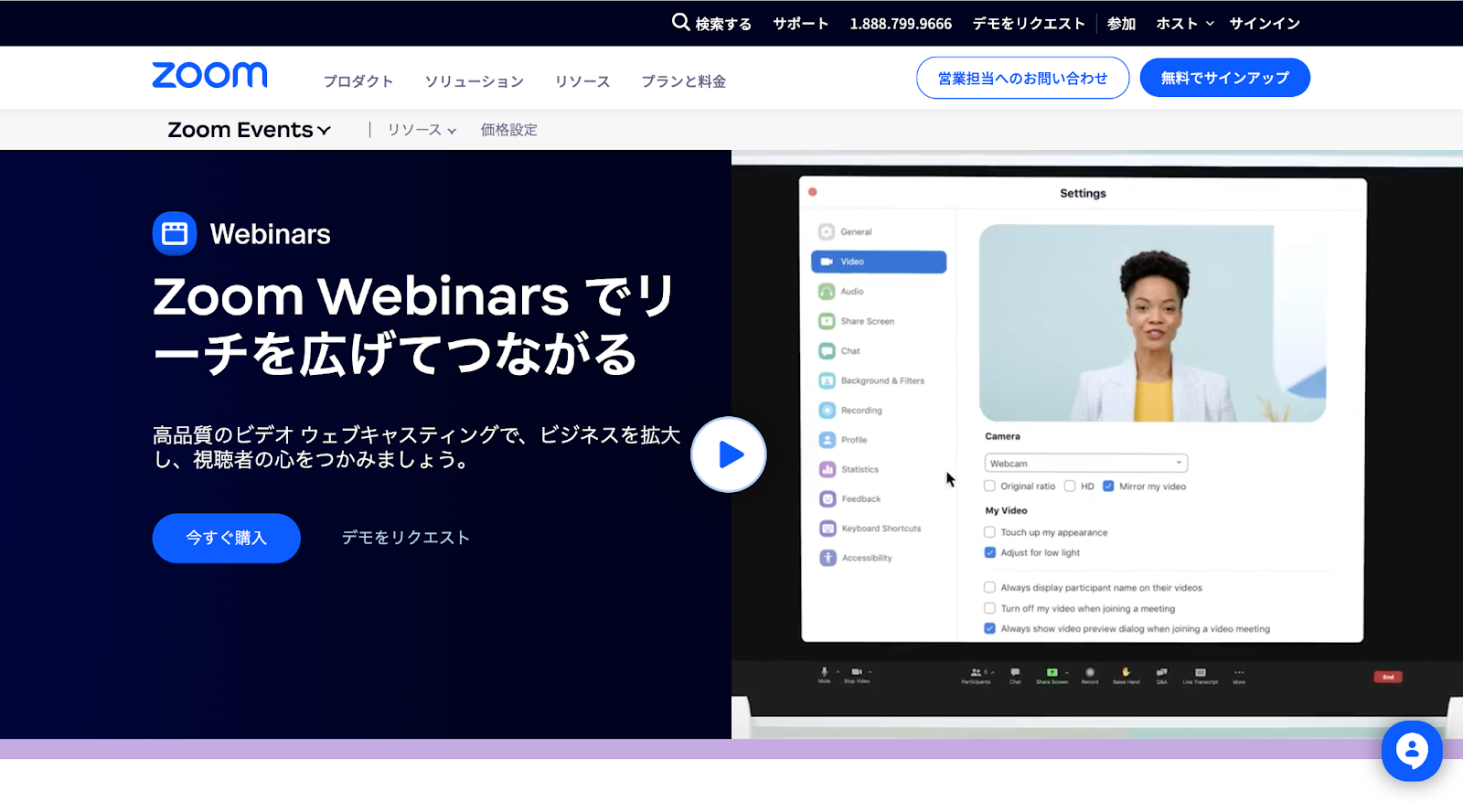Click the Recording settings icon
The image size is (1463, 802).
coord(827,411)
